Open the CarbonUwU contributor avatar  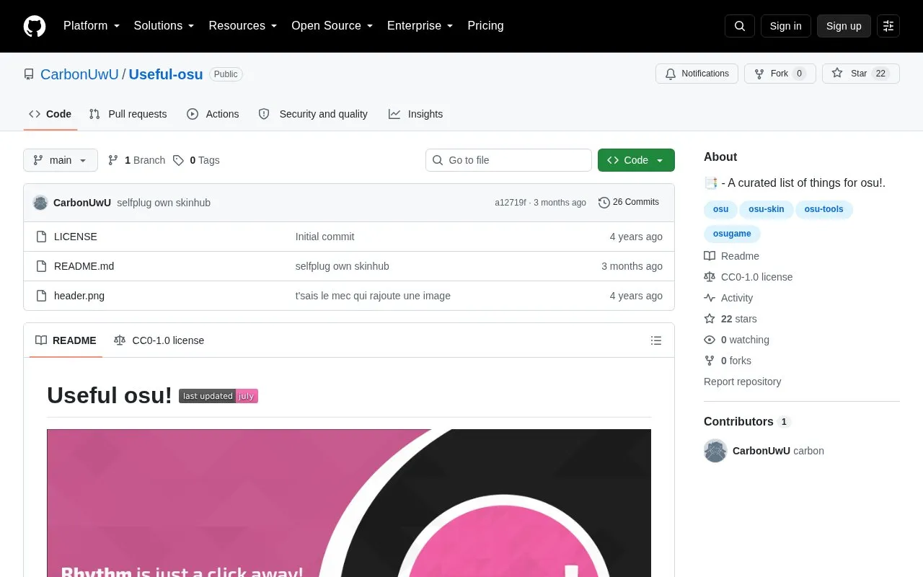[715, 451]
